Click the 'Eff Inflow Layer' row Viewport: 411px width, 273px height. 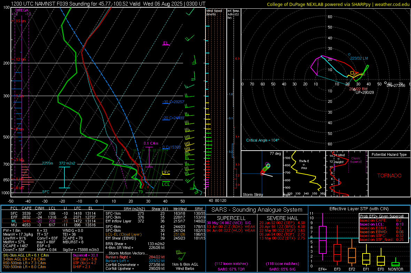(155, 221)
